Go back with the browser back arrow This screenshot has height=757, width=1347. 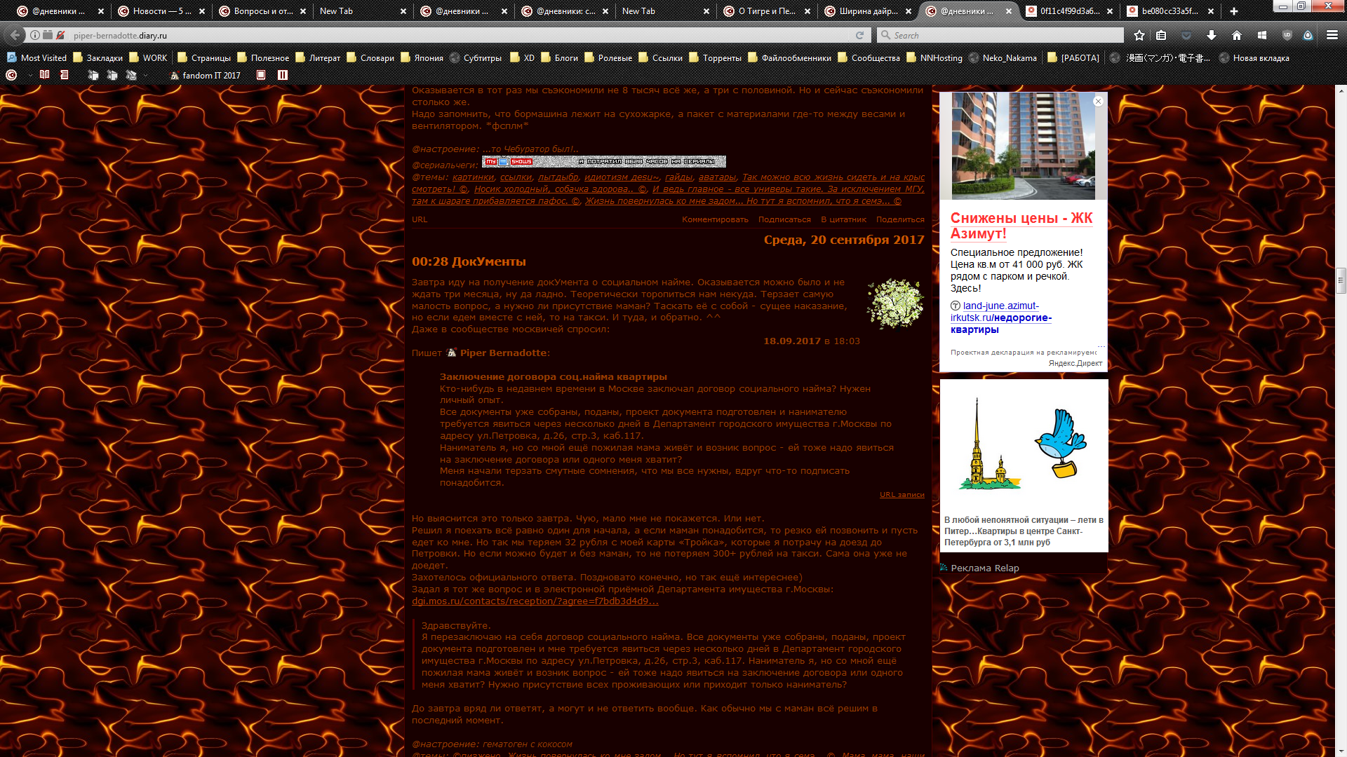point(15,35)
